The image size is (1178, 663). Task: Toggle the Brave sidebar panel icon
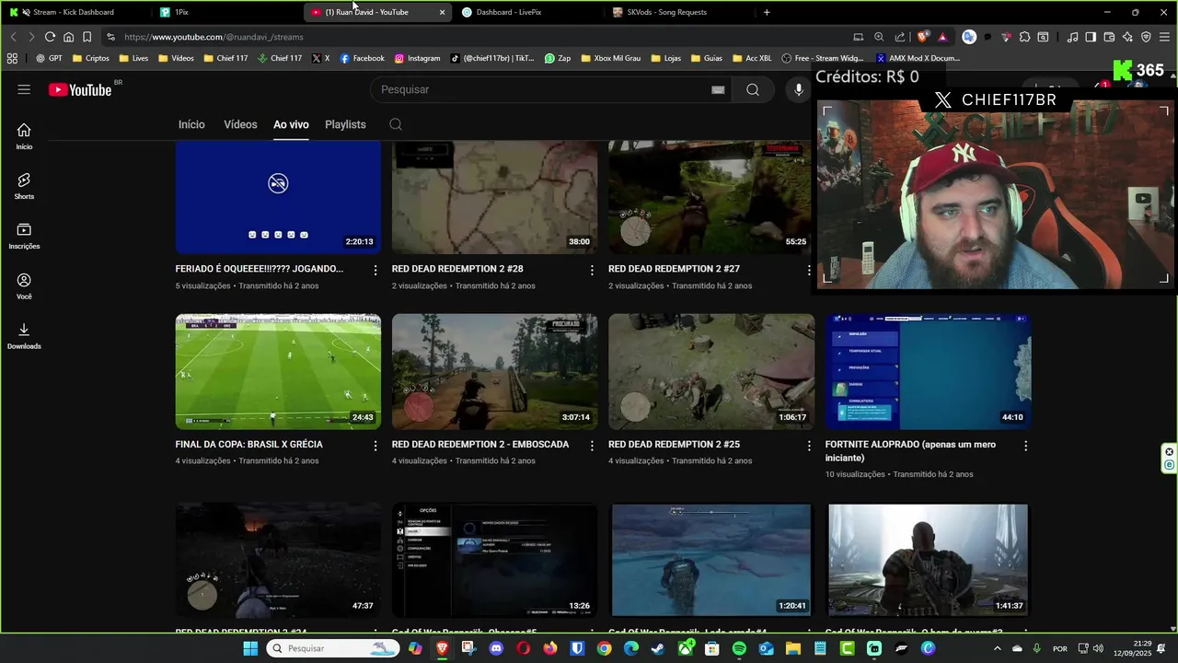click(1090, 37)
